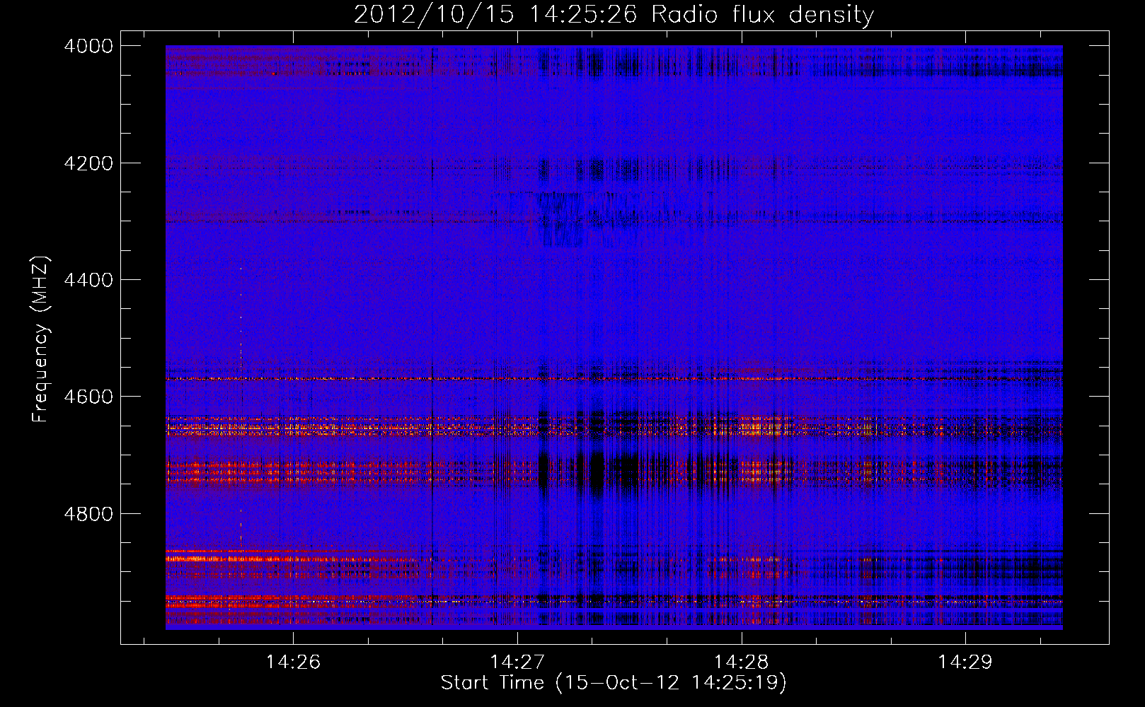Click the "Frequency (MHZ)" axis label
The width and height of the screenshot is (1145, 707).
click(40, 339)
